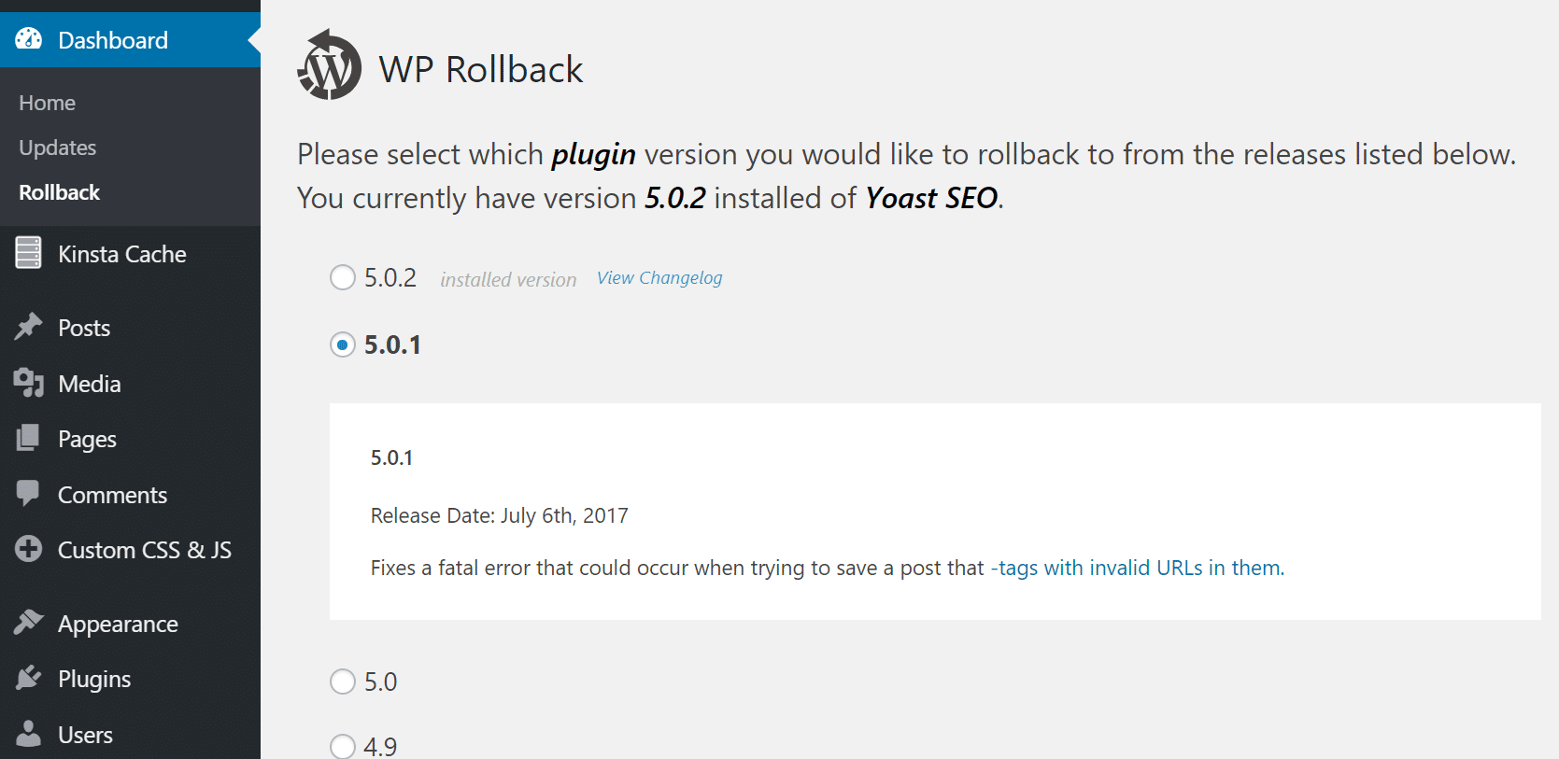Image resolution: width=1559 pixels, height=759 pixels.
Task: Click the Pages document icon
Action: 29,438
